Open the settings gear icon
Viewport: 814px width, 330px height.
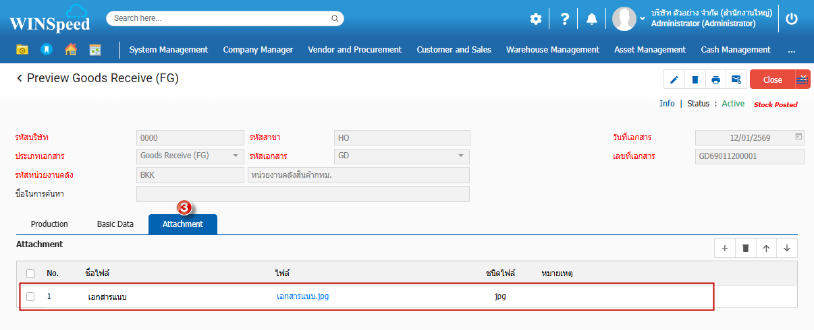(x=535, y=19)
